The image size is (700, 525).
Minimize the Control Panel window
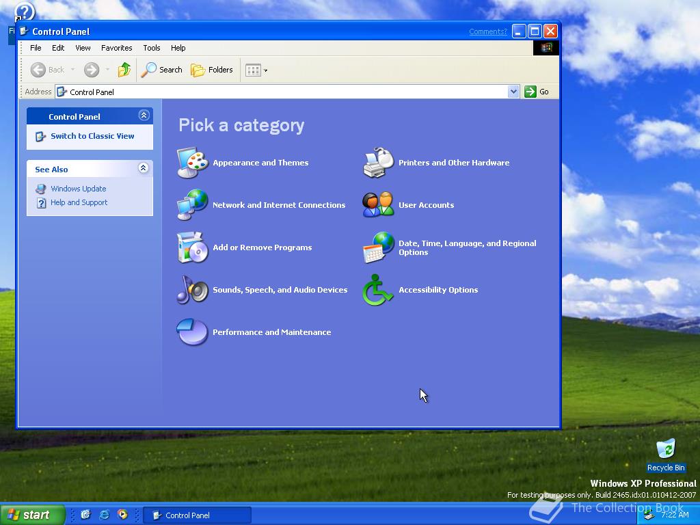pyautogui.click(x=519, y=31)
